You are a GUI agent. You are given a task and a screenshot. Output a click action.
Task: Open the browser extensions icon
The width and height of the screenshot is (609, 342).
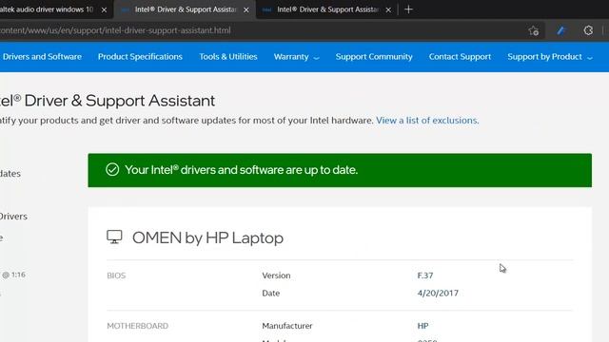(x=588, y=30)
